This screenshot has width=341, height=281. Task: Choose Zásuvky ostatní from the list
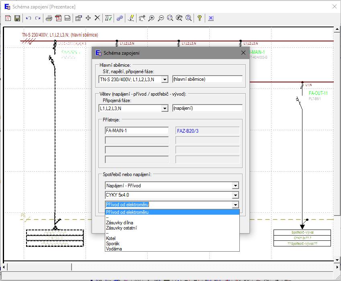tap(172, 228)
